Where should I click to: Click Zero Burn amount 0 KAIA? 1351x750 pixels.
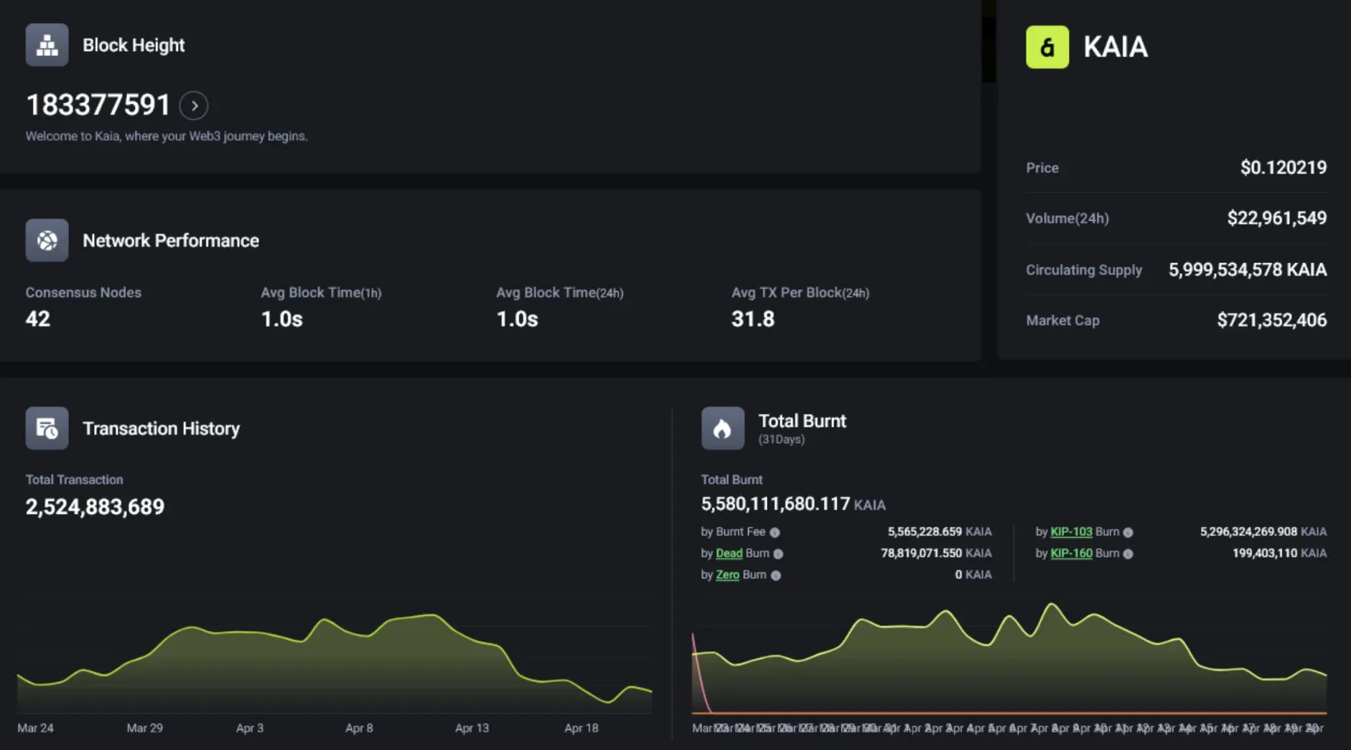973,575
